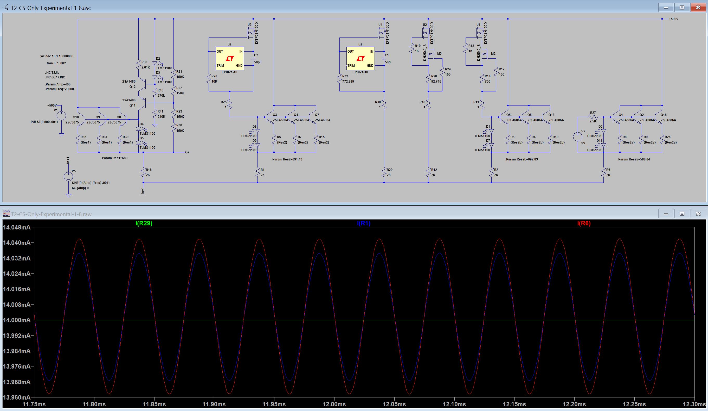The width and height of the screenshot is (708, 411).
Task: Click the R16 2K resistor symbol
Action: [143, 172]
